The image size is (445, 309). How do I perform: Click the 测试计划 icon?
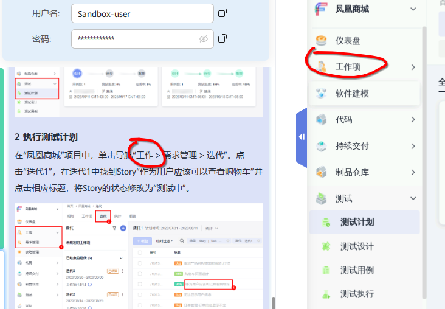click(x=326, y=223)
